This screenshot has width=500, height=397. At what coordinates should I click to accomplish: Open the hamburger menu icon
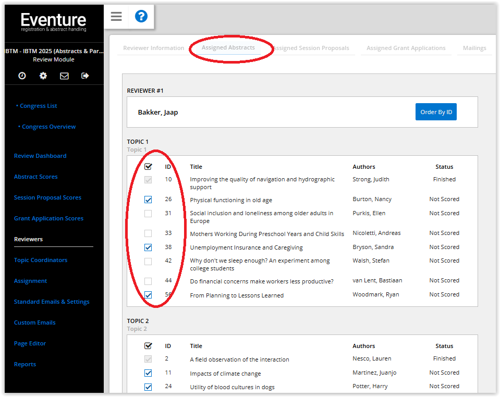[116, 16]
